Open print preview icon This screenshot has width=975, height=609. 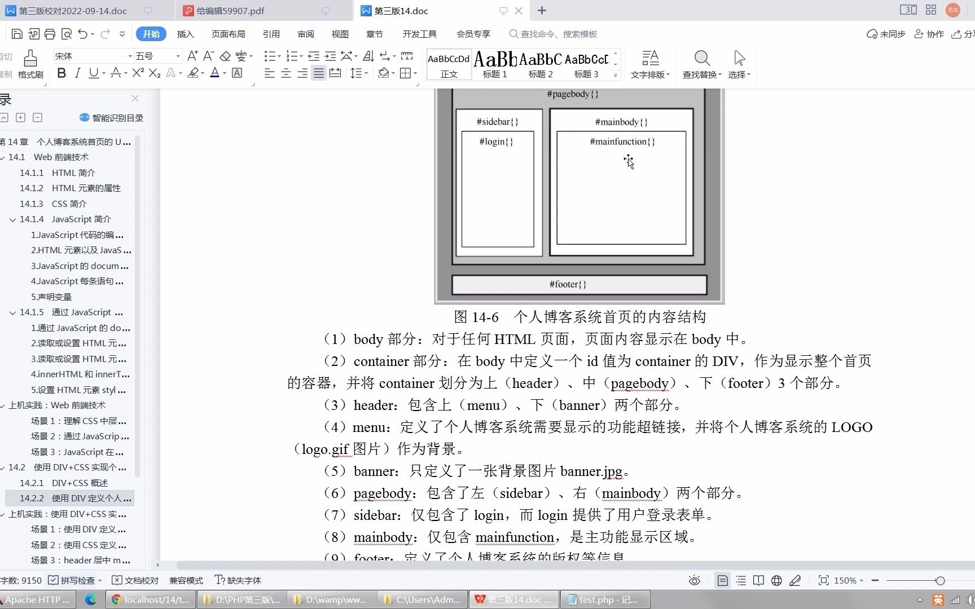point(66,34)
